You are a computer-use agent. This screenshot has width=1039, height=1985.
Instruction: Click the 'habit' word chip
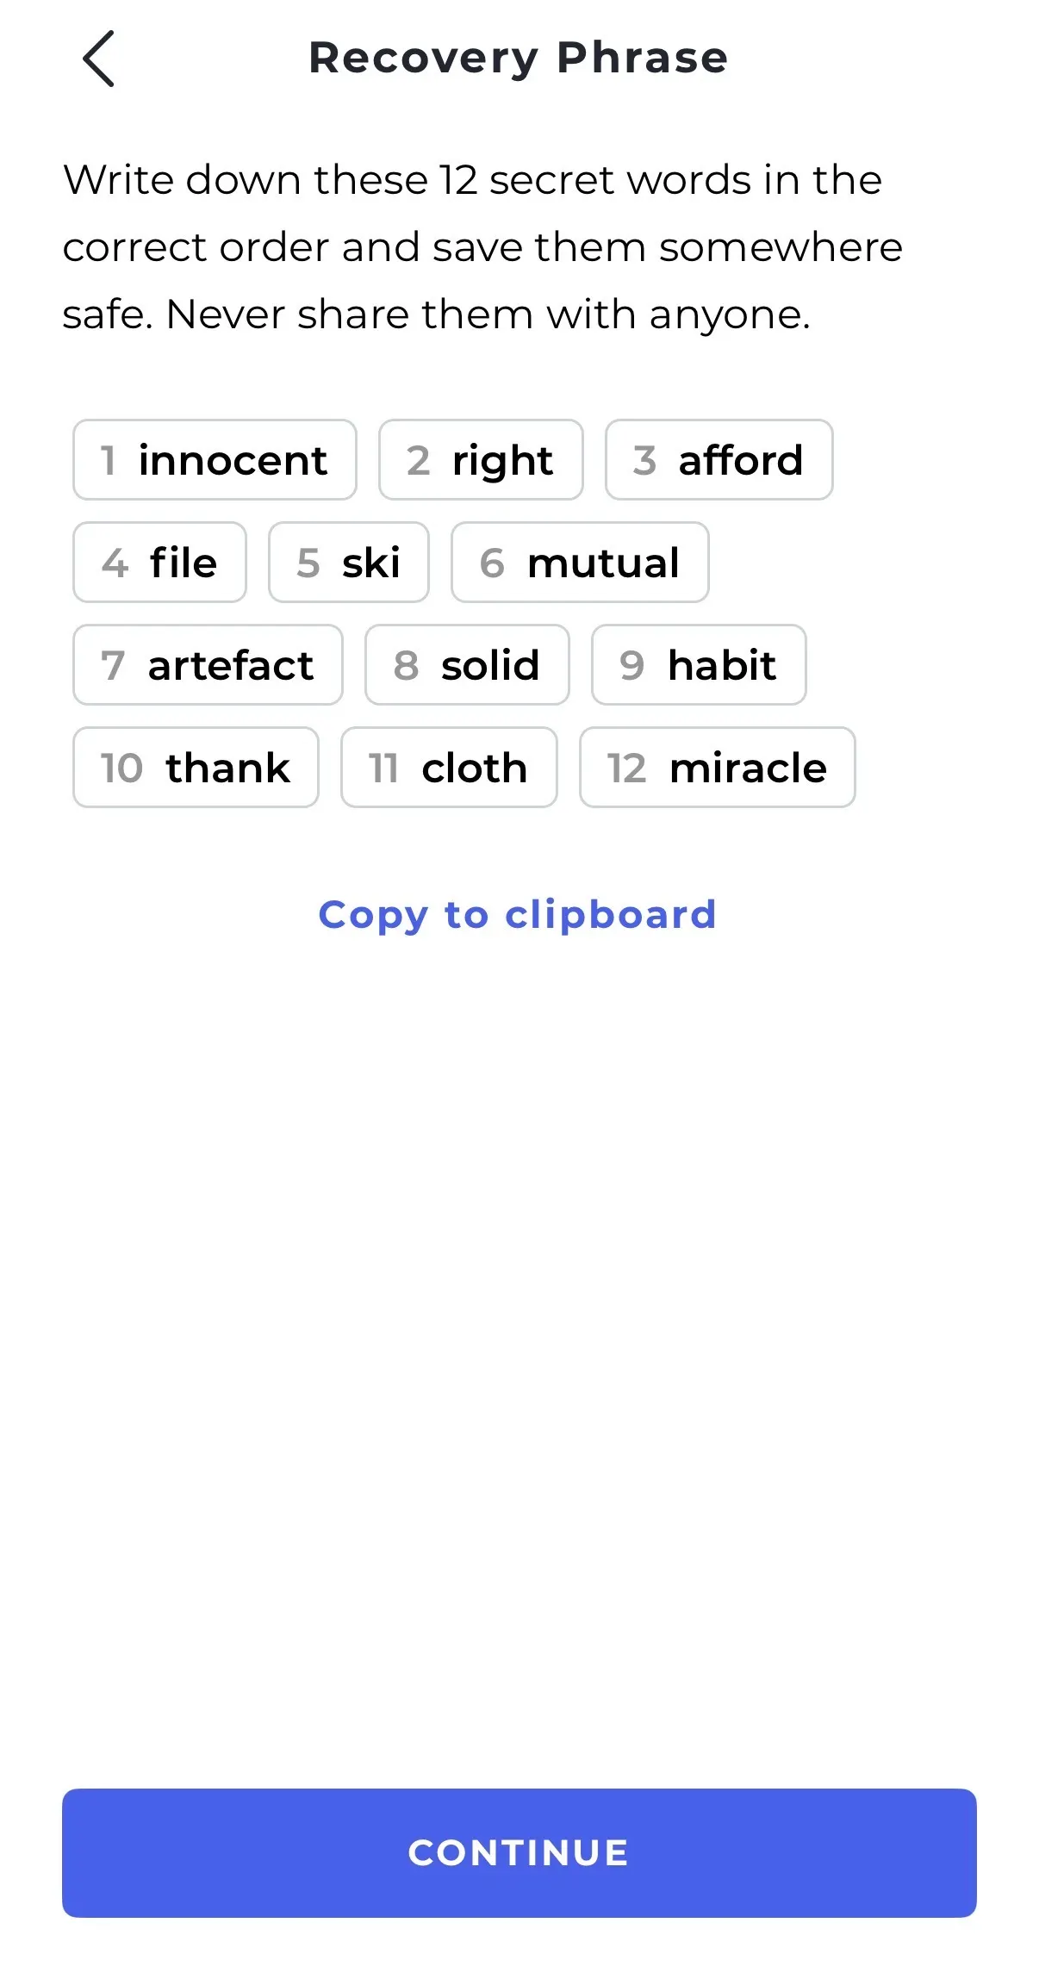pyautogui.click(x=699, y=665)
